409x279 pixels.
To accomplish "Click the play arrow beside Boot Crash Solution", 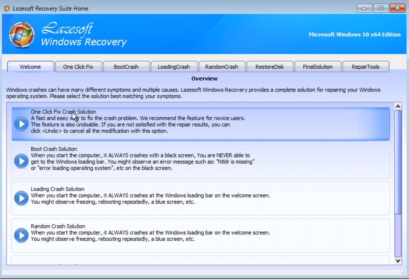I will pos(21,161).
